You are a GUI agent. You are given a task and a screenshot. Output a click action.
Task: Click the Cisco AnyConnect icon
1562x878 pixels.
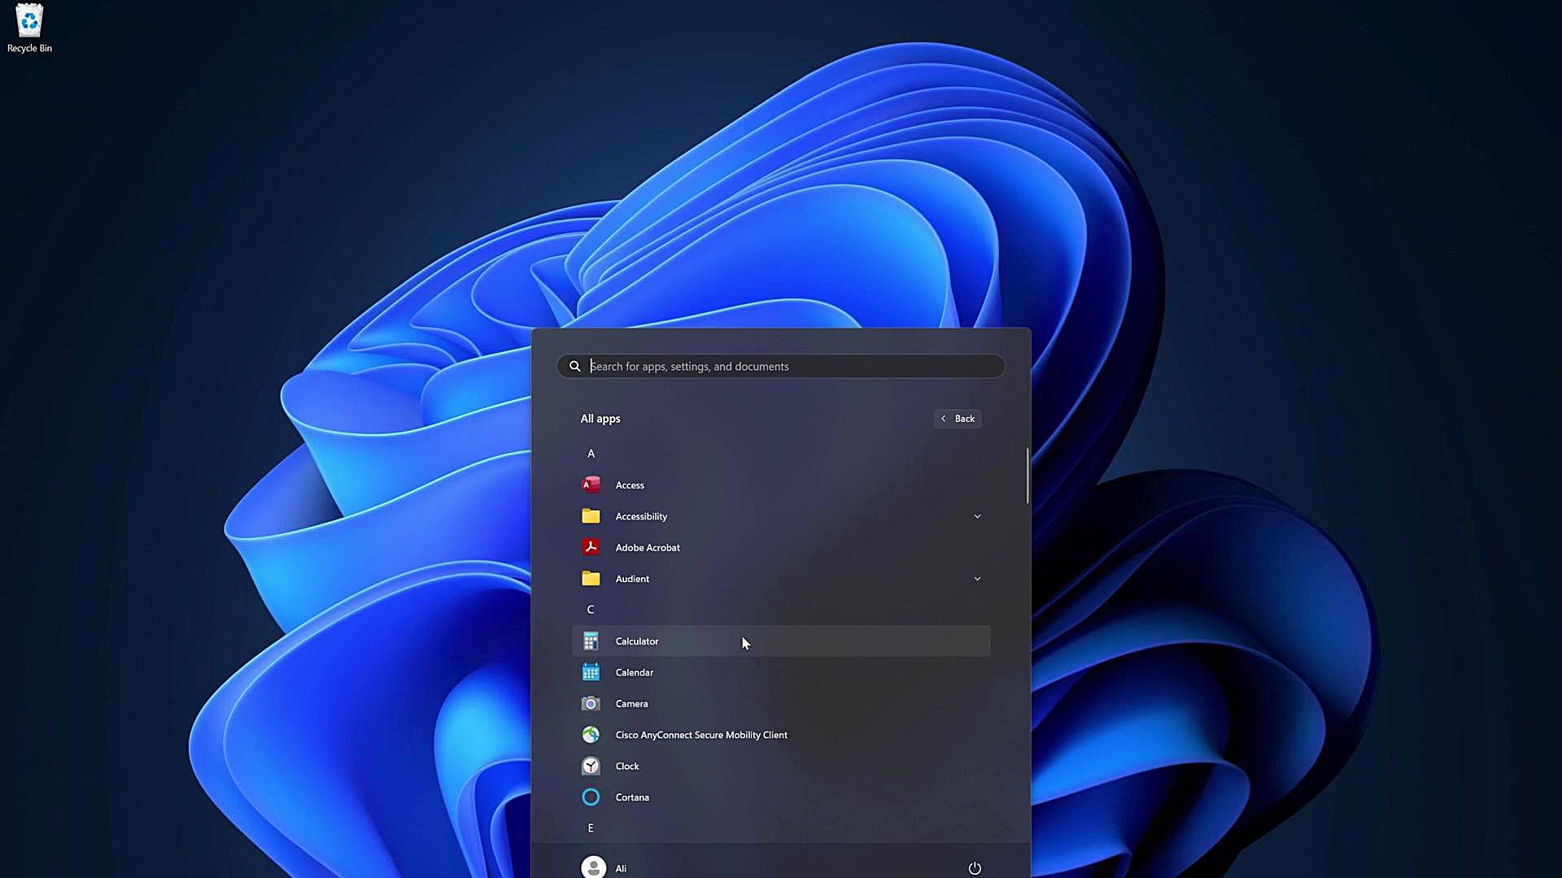click(x=591, y=735)
